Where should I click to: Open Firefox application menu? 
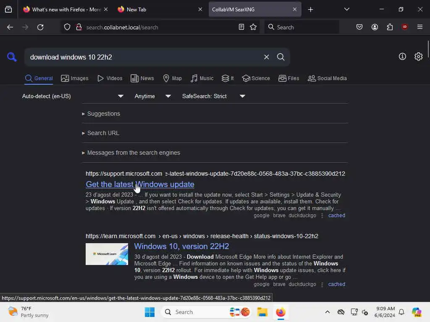(x=420, y=27)
